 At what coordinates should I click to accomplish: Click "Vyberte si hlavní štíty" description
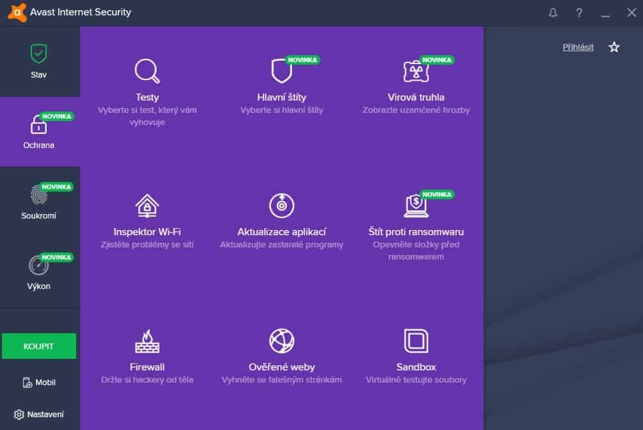[x=282, y=110]
